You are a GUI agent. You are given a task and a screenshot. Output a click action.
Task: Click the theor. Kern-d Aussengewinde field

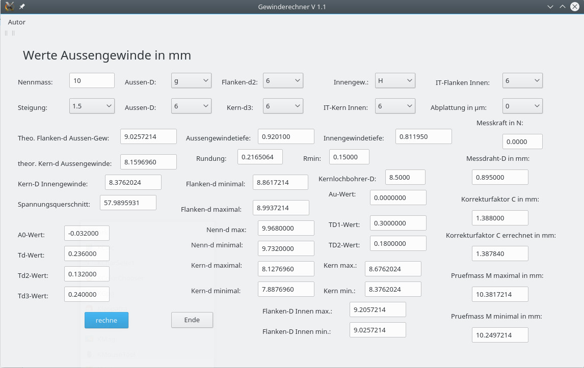[x=149, y=162]
